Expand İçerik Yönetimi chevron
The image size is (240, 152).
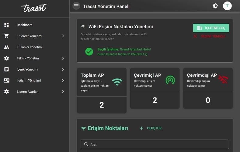(x=63, y=69)
